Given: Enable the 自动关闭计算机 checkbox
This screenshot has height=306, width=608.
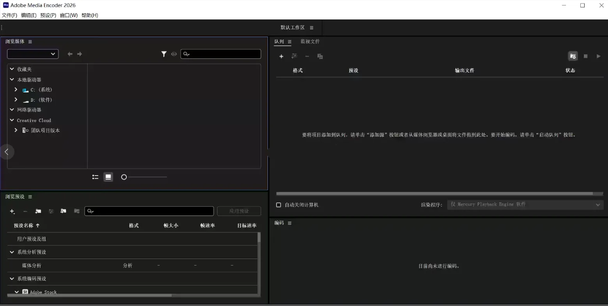Looking at the screenshot, I should [x=278, y=204].
